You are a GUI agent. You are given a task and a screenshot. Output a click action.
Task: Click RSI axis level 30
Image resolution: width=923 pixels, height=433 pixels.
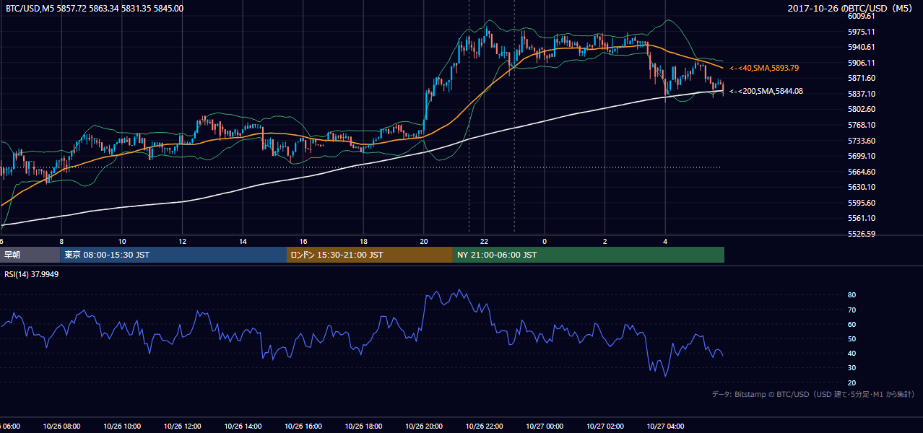(851, 368)
